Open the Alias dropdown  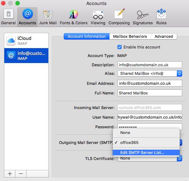150,73
